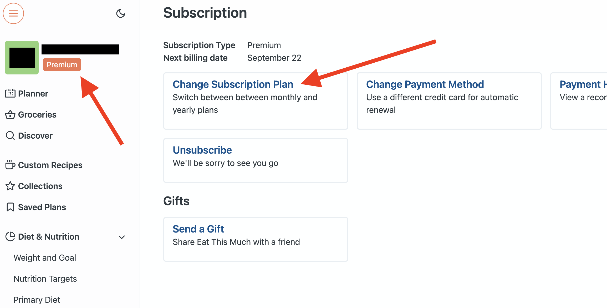Viewport: 607px width, 308px height.
Task: Click the Custom Recipes cup icon
Action: point(10,165)
